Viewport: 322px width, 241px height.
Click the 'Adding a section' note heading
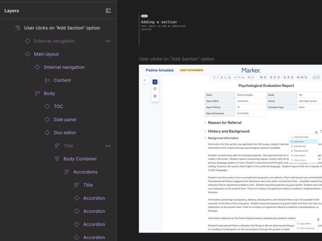[159, 22]
